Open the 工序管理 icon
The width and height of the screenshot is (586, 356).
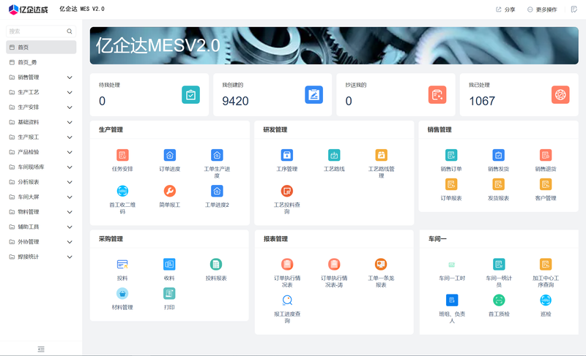pyautogui.click(x=286, y=155)
